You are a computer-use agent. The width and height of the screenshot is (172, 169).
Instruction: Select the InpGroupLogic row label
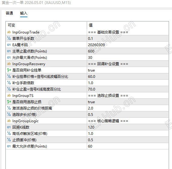click(25, 121)
